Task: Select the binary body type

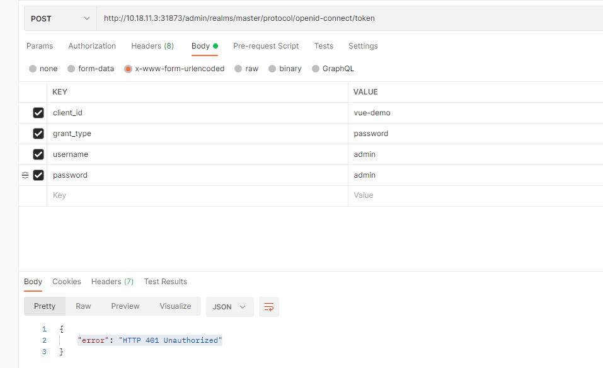Action: point(290,68)
